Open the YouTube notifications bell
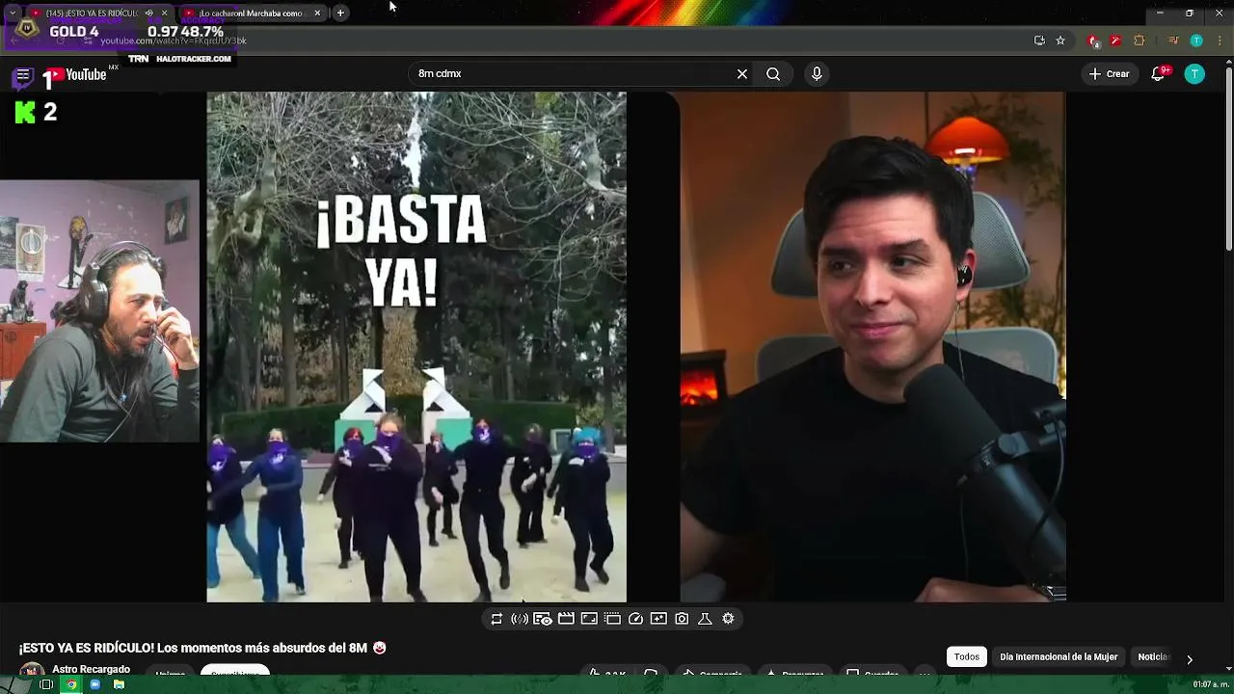Viewport: 1234px width, 694px height. click(1159, 73)
